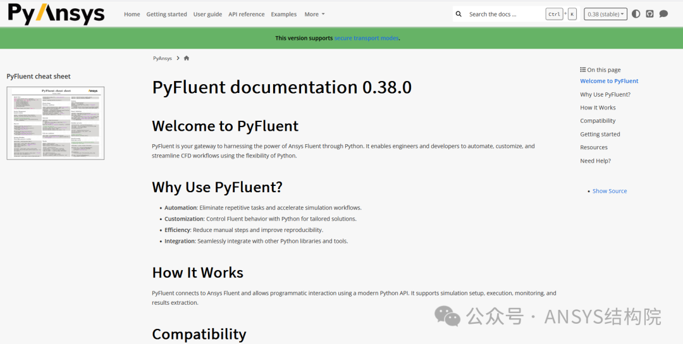
Task: Click the Welcome to PyFluent heading
Action: [225, 126]
